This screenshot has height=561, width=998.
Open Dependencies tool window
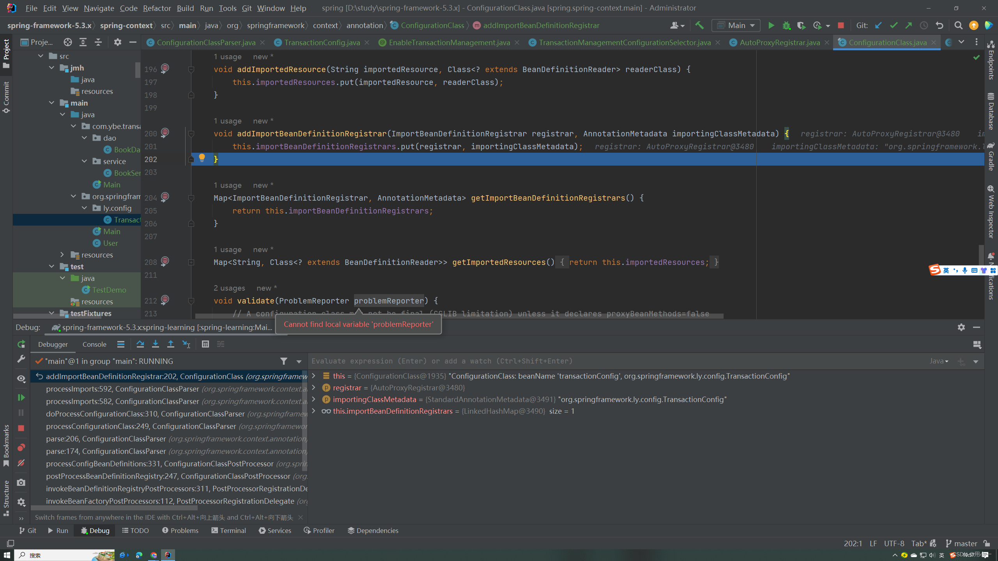click(x=373, y=531)
